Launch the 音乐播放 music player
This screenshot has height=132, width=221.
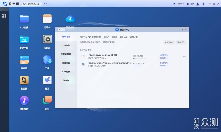pyautogui.click(x=24, y=100)
